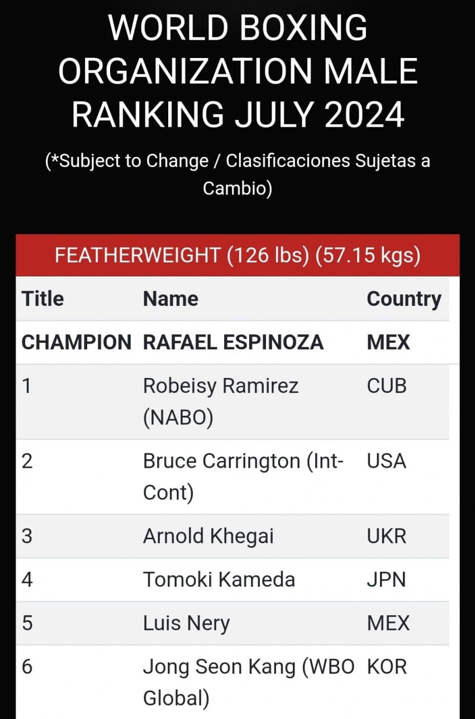Select Luis Nery's name
Viewport: 475px width, 719px height.
(186, 623)
